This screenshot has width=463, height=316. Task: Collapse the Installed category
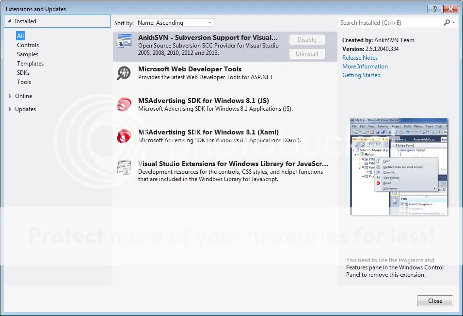9,21
